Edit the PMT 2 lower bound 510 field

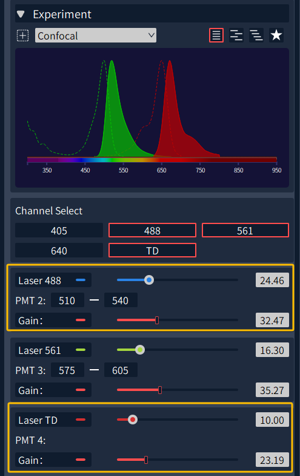[x=67, y=300]
